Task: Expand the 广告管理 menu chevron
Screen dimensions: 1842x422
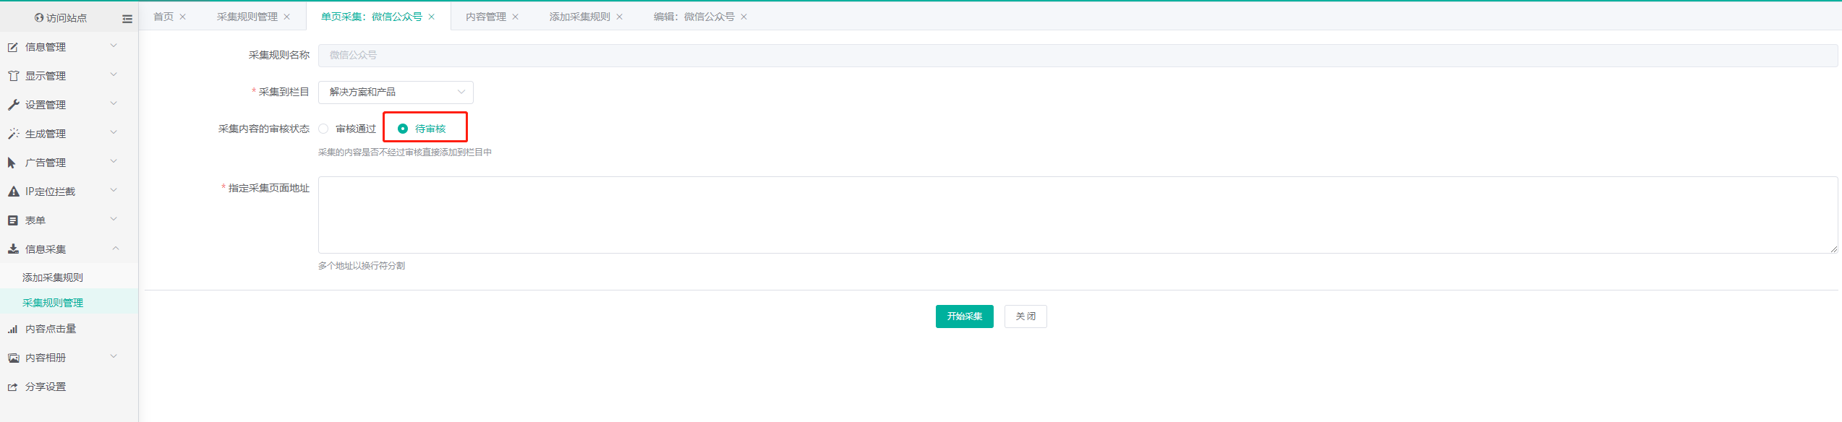Action: [114, 162]
